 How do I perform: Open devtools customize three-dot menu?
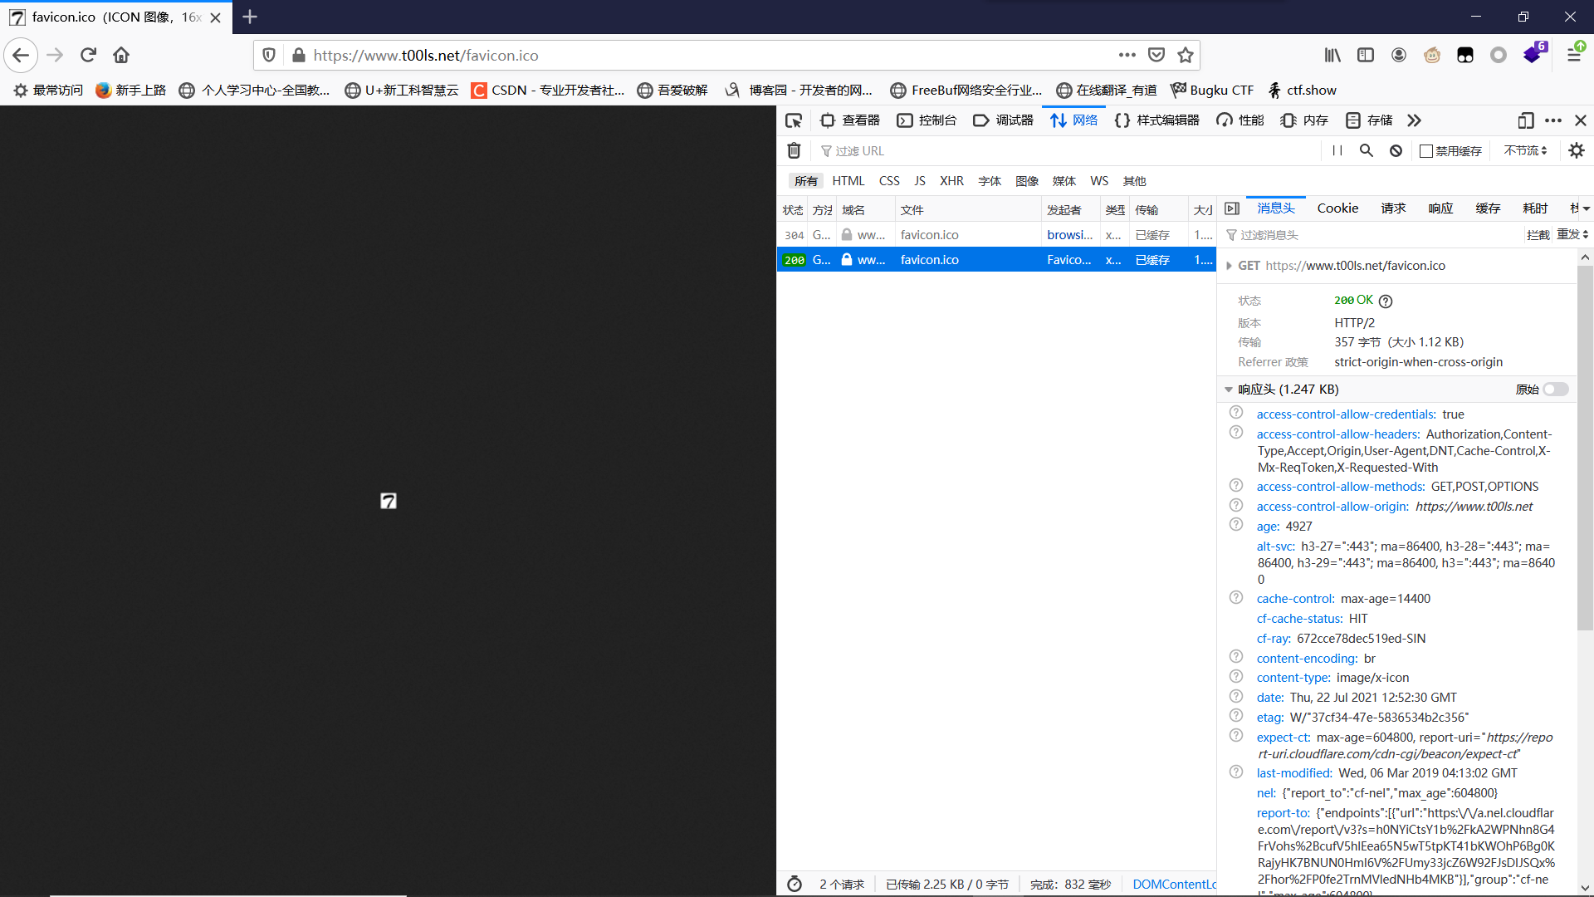[x=1553, y=120]
